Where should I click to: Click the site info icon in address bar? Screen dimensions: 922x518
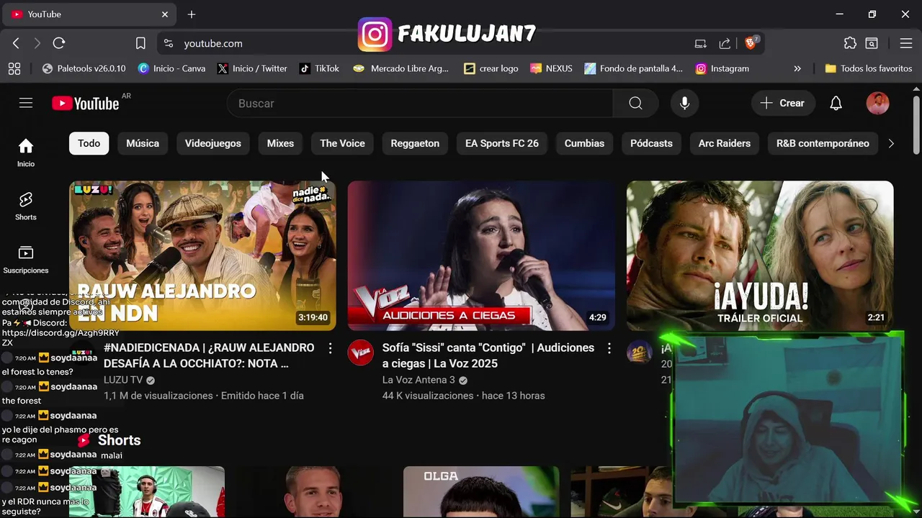(x=169, y=43)
